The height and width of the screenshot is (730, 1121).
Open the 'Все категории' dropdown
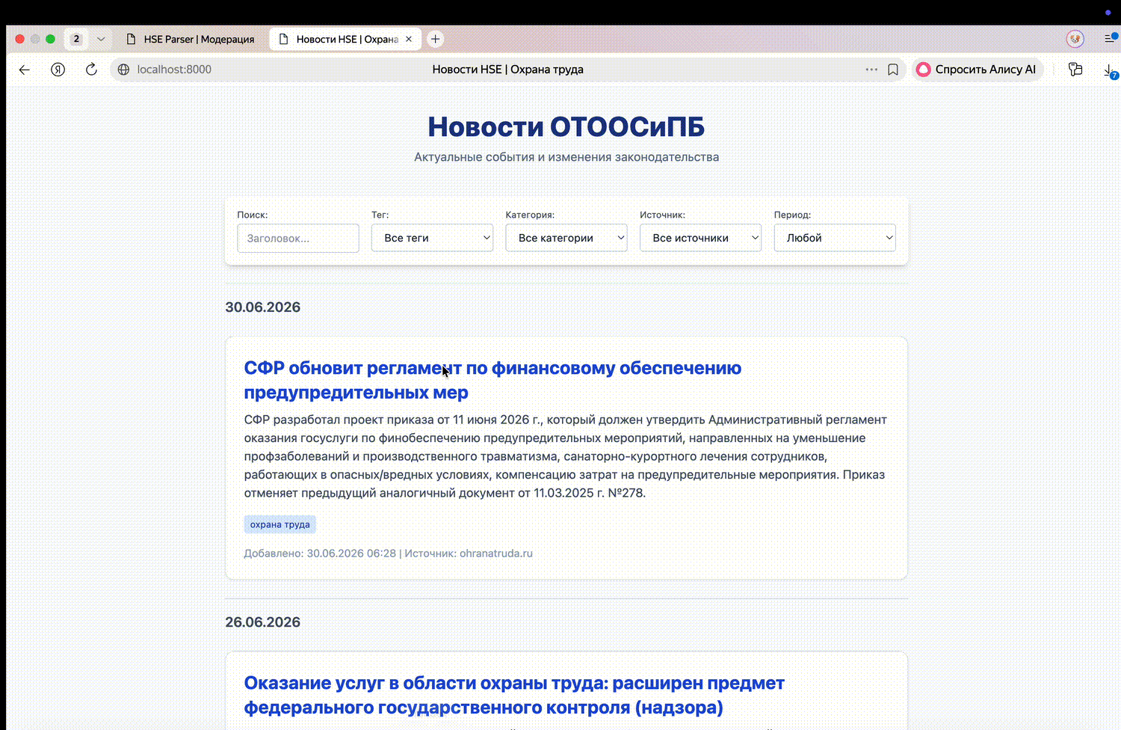click(566, 238)
